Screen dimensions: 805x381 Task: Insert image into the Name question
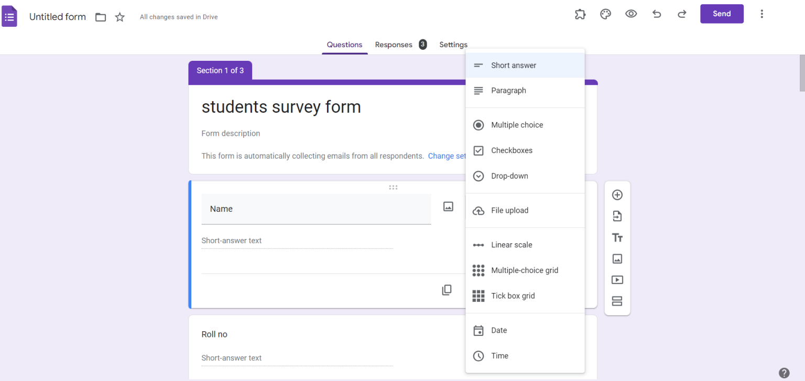448,206
